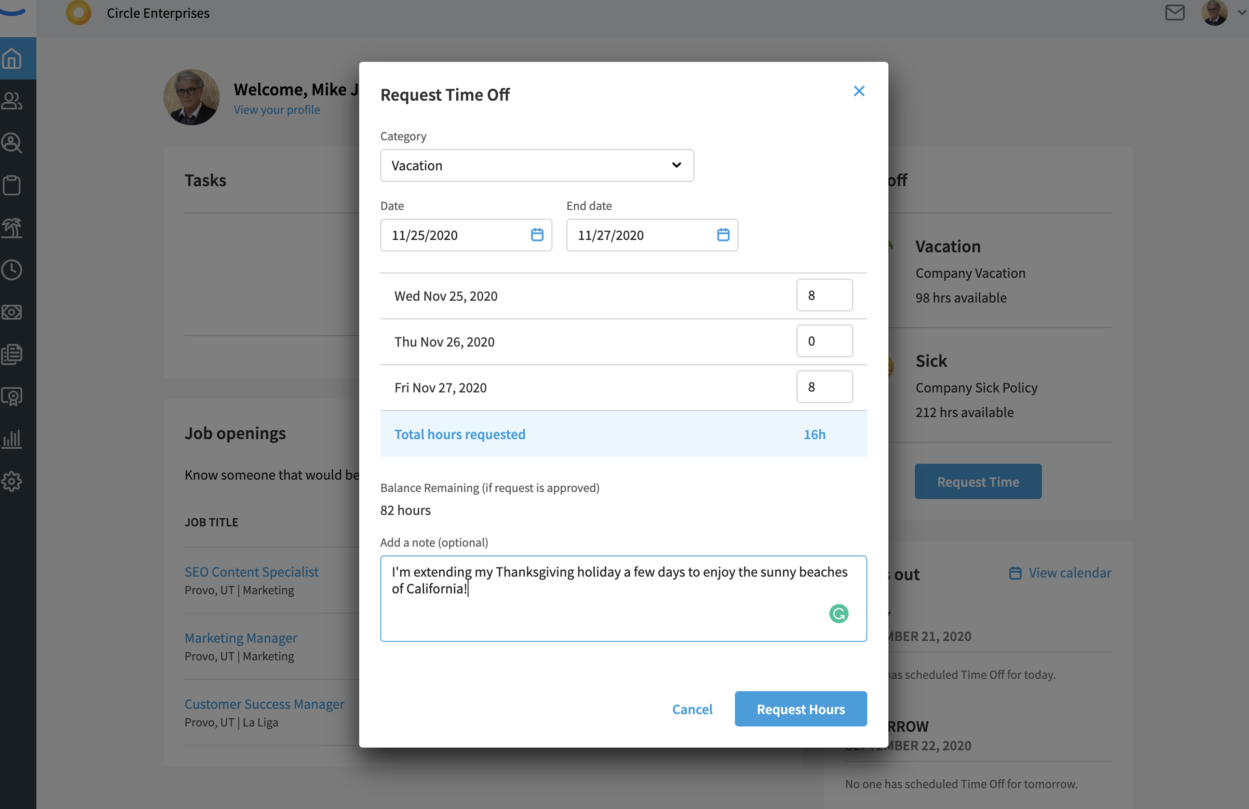
Task: Open the start Date calendar picker icon
Action: click(x=537, y=235)
